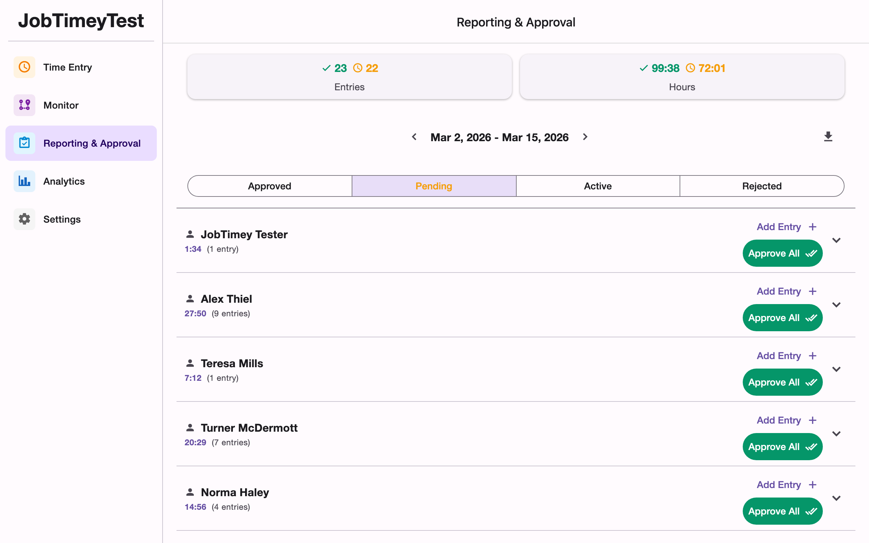Screen dimensions: 869x543
Task: Switch to the Approved tab
Action: 269,186
